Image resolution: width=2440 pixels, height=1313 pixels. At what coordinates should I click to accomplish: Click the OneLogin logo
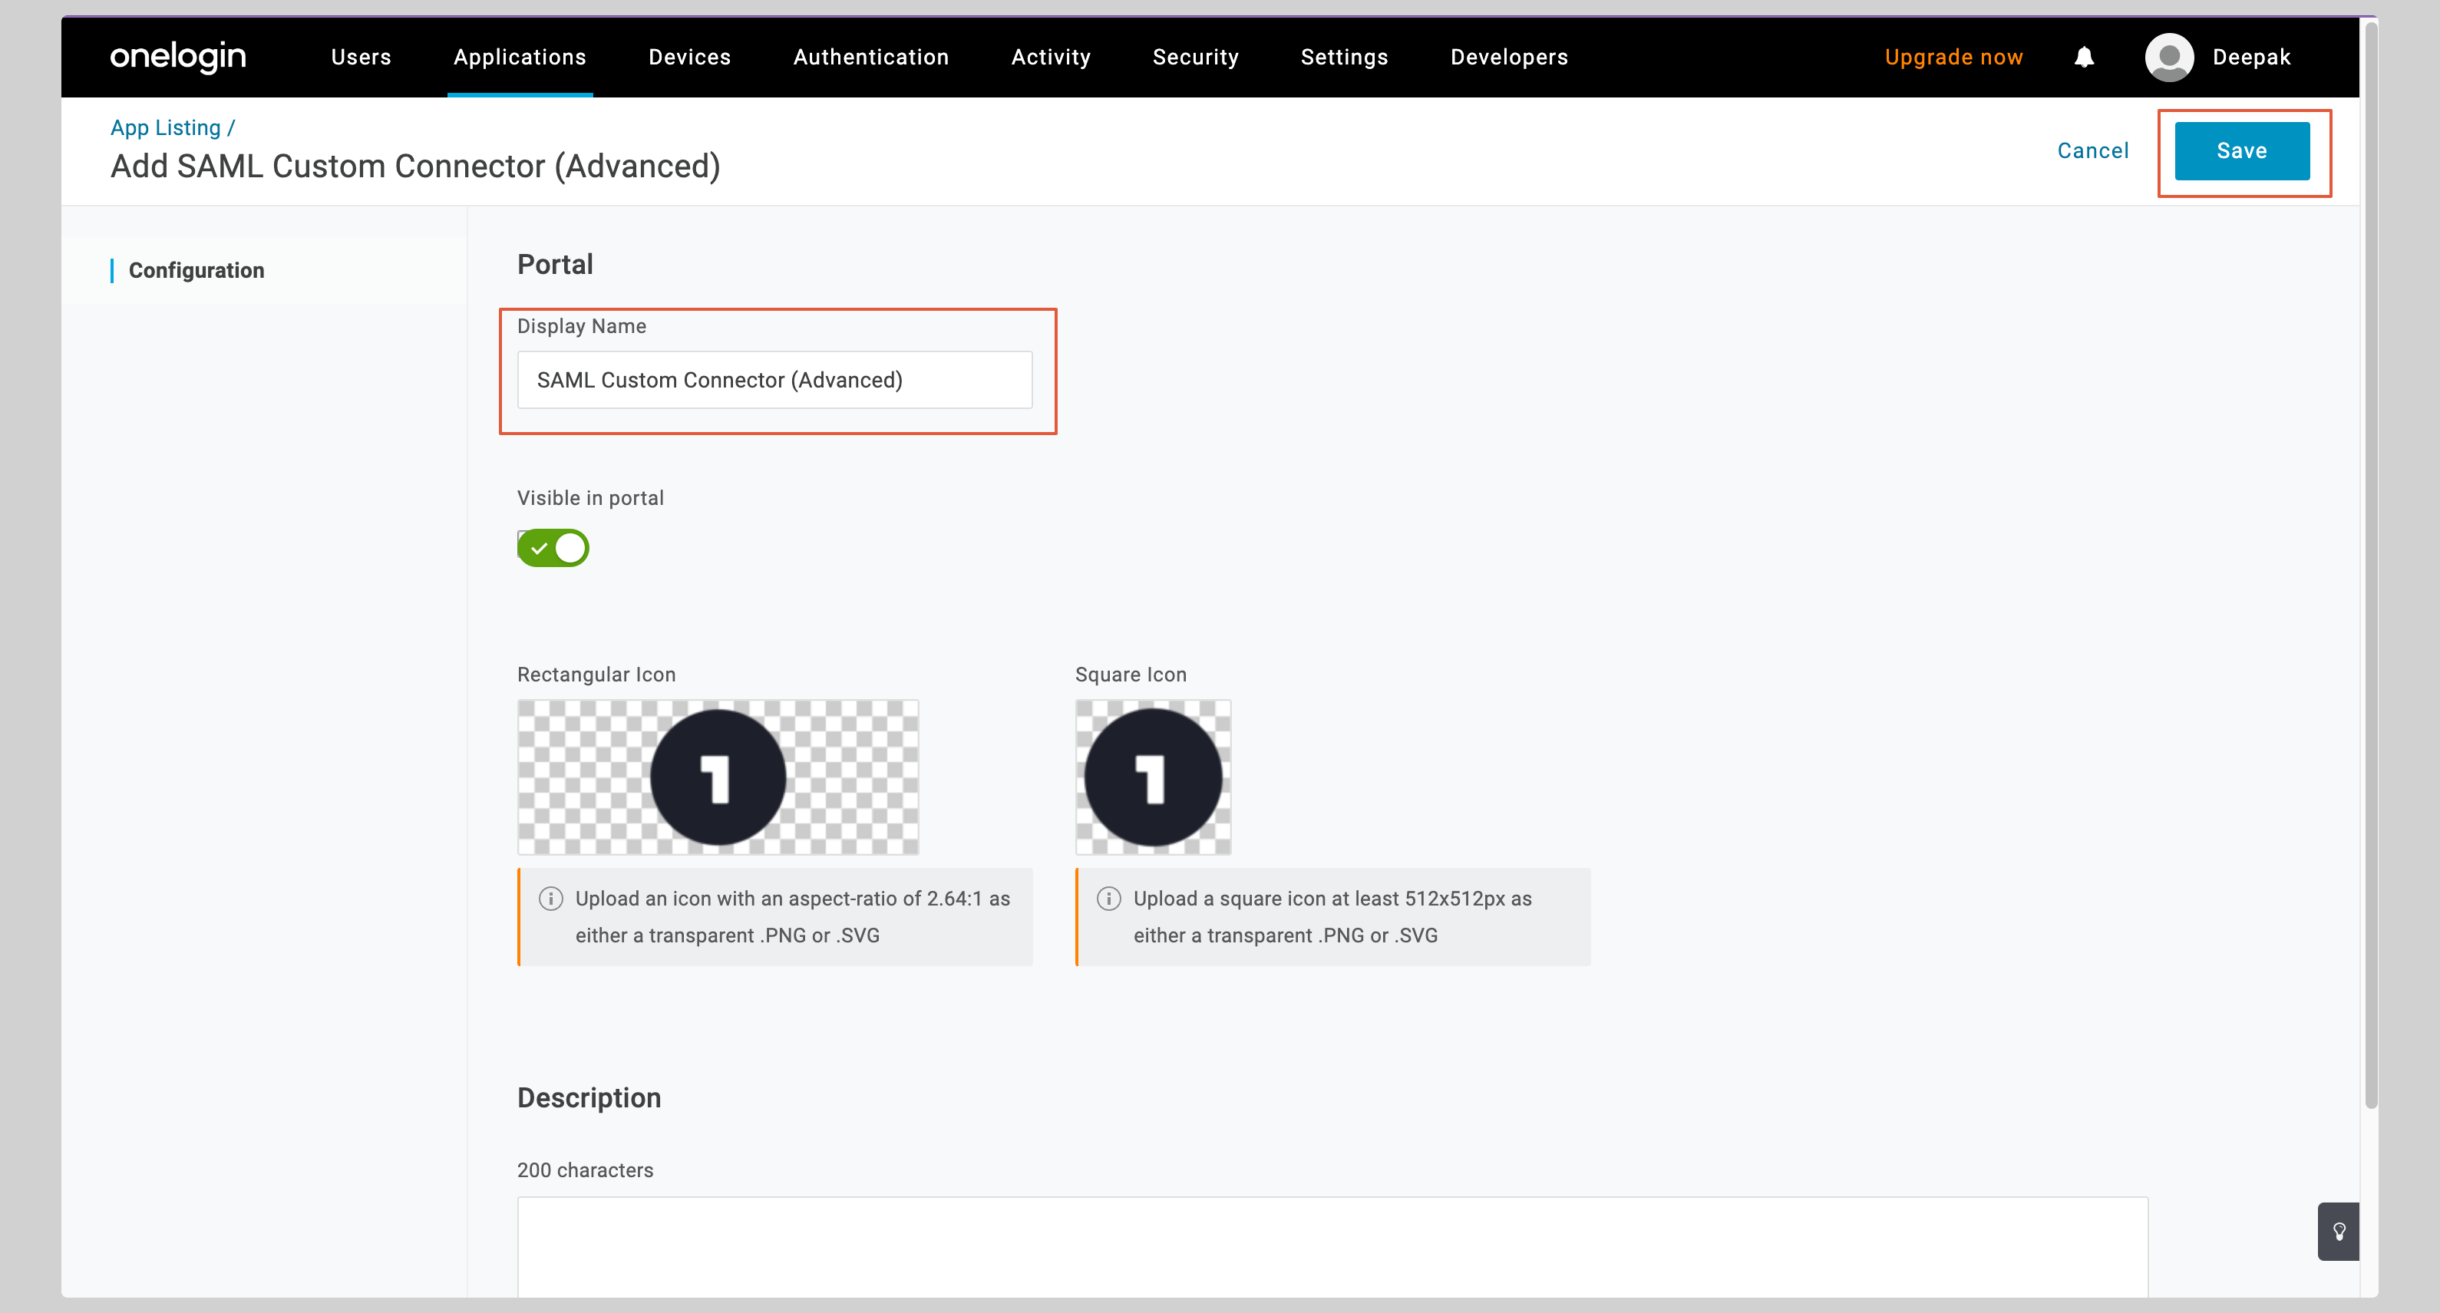point(178,57)
